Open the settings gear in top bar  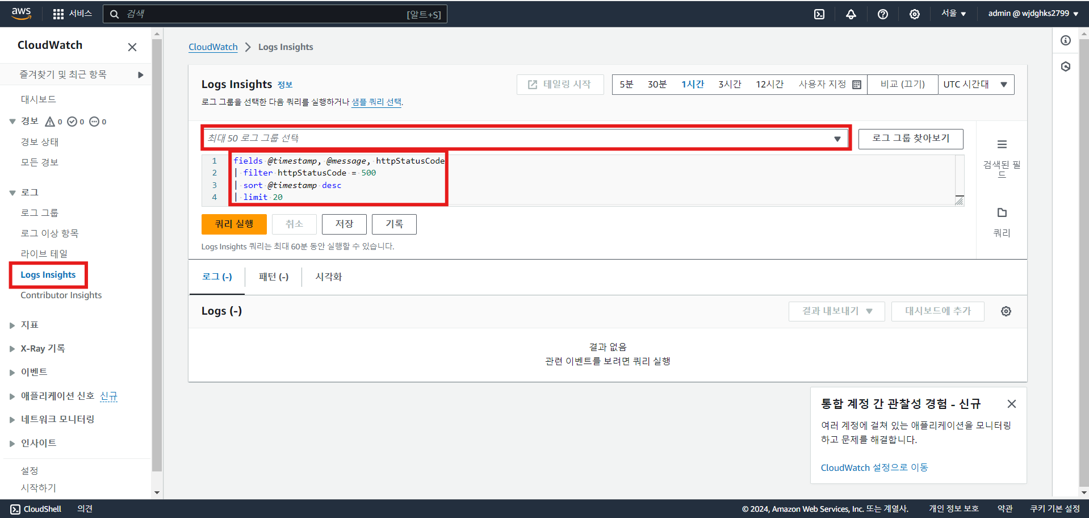tap(915, 14)
